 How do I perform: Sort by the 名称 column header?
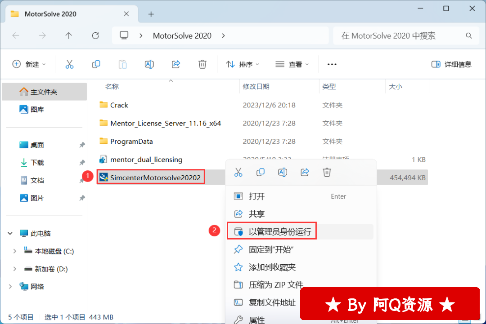coord(112,87)
